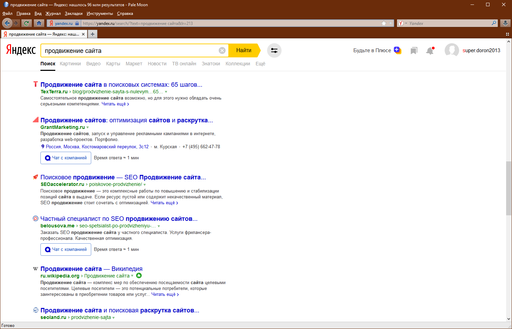
Task: Click the Wikipedia W favicon
Action: [x=35, y=269]
